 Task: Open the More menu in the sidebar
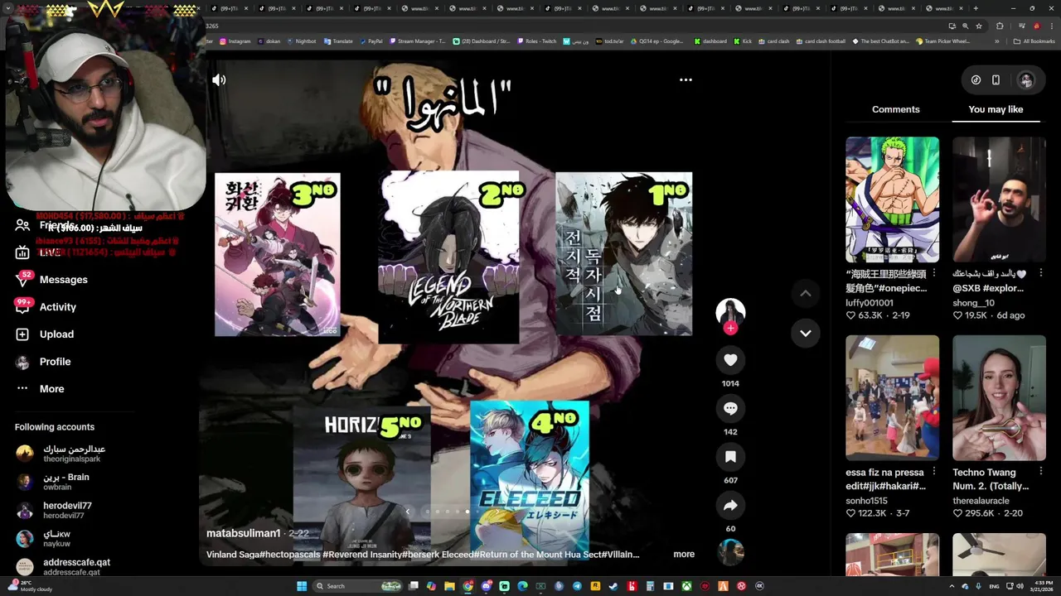(51, 389)
